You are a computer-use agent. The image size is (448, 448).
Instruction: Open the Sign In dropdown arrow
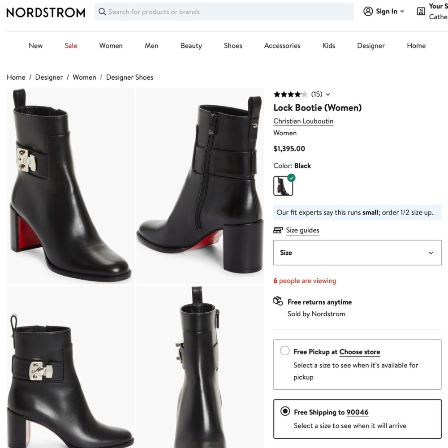pos(402,12)
